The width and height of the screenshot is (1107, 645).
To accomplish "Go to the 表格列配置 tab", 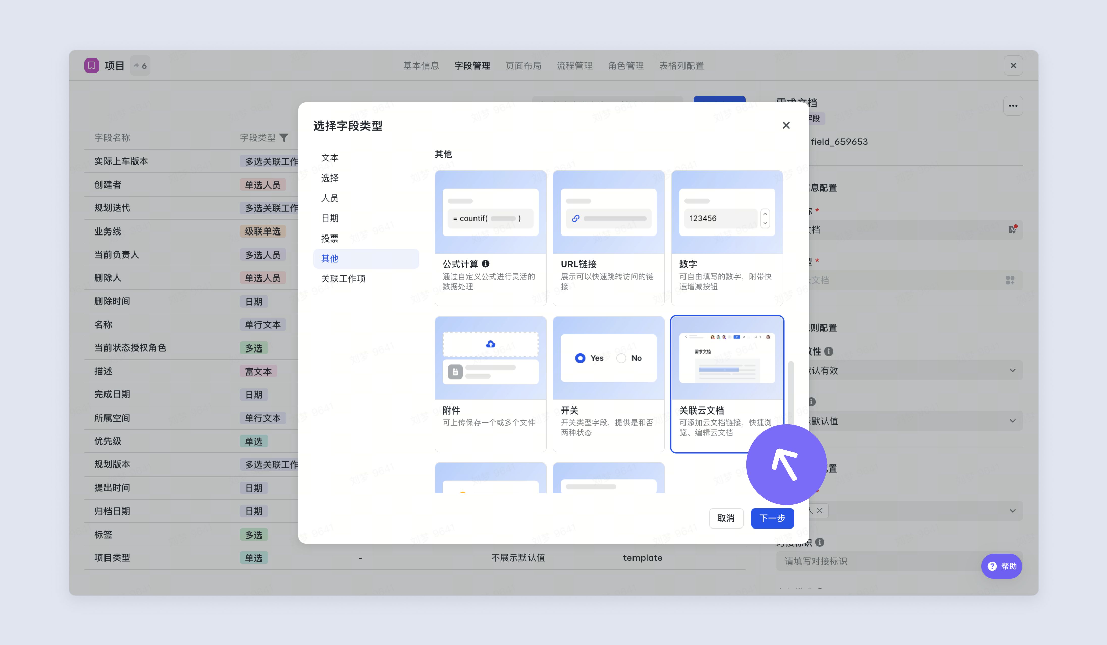I will coord(681,65).
